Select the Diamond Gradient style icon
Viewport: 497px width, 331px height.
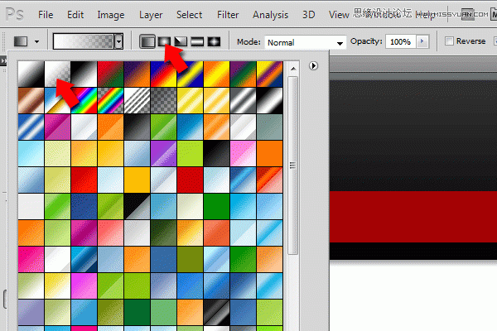point(213,41)
